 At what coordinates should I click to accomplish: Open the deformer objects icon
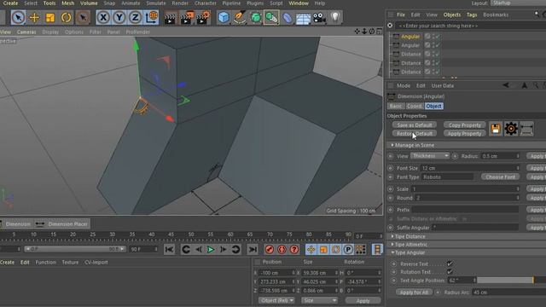[x=287, y=17]
